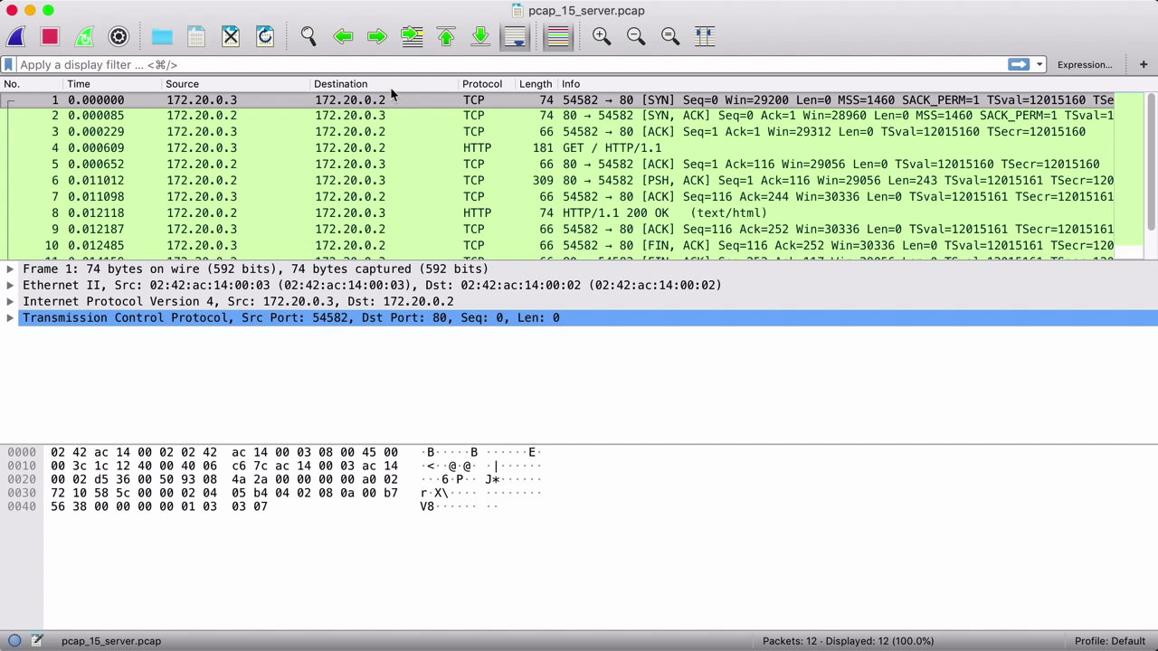Save this capture file
Image resolution: width=1158 pixels, height=651 pixels.
click(196, 36)
